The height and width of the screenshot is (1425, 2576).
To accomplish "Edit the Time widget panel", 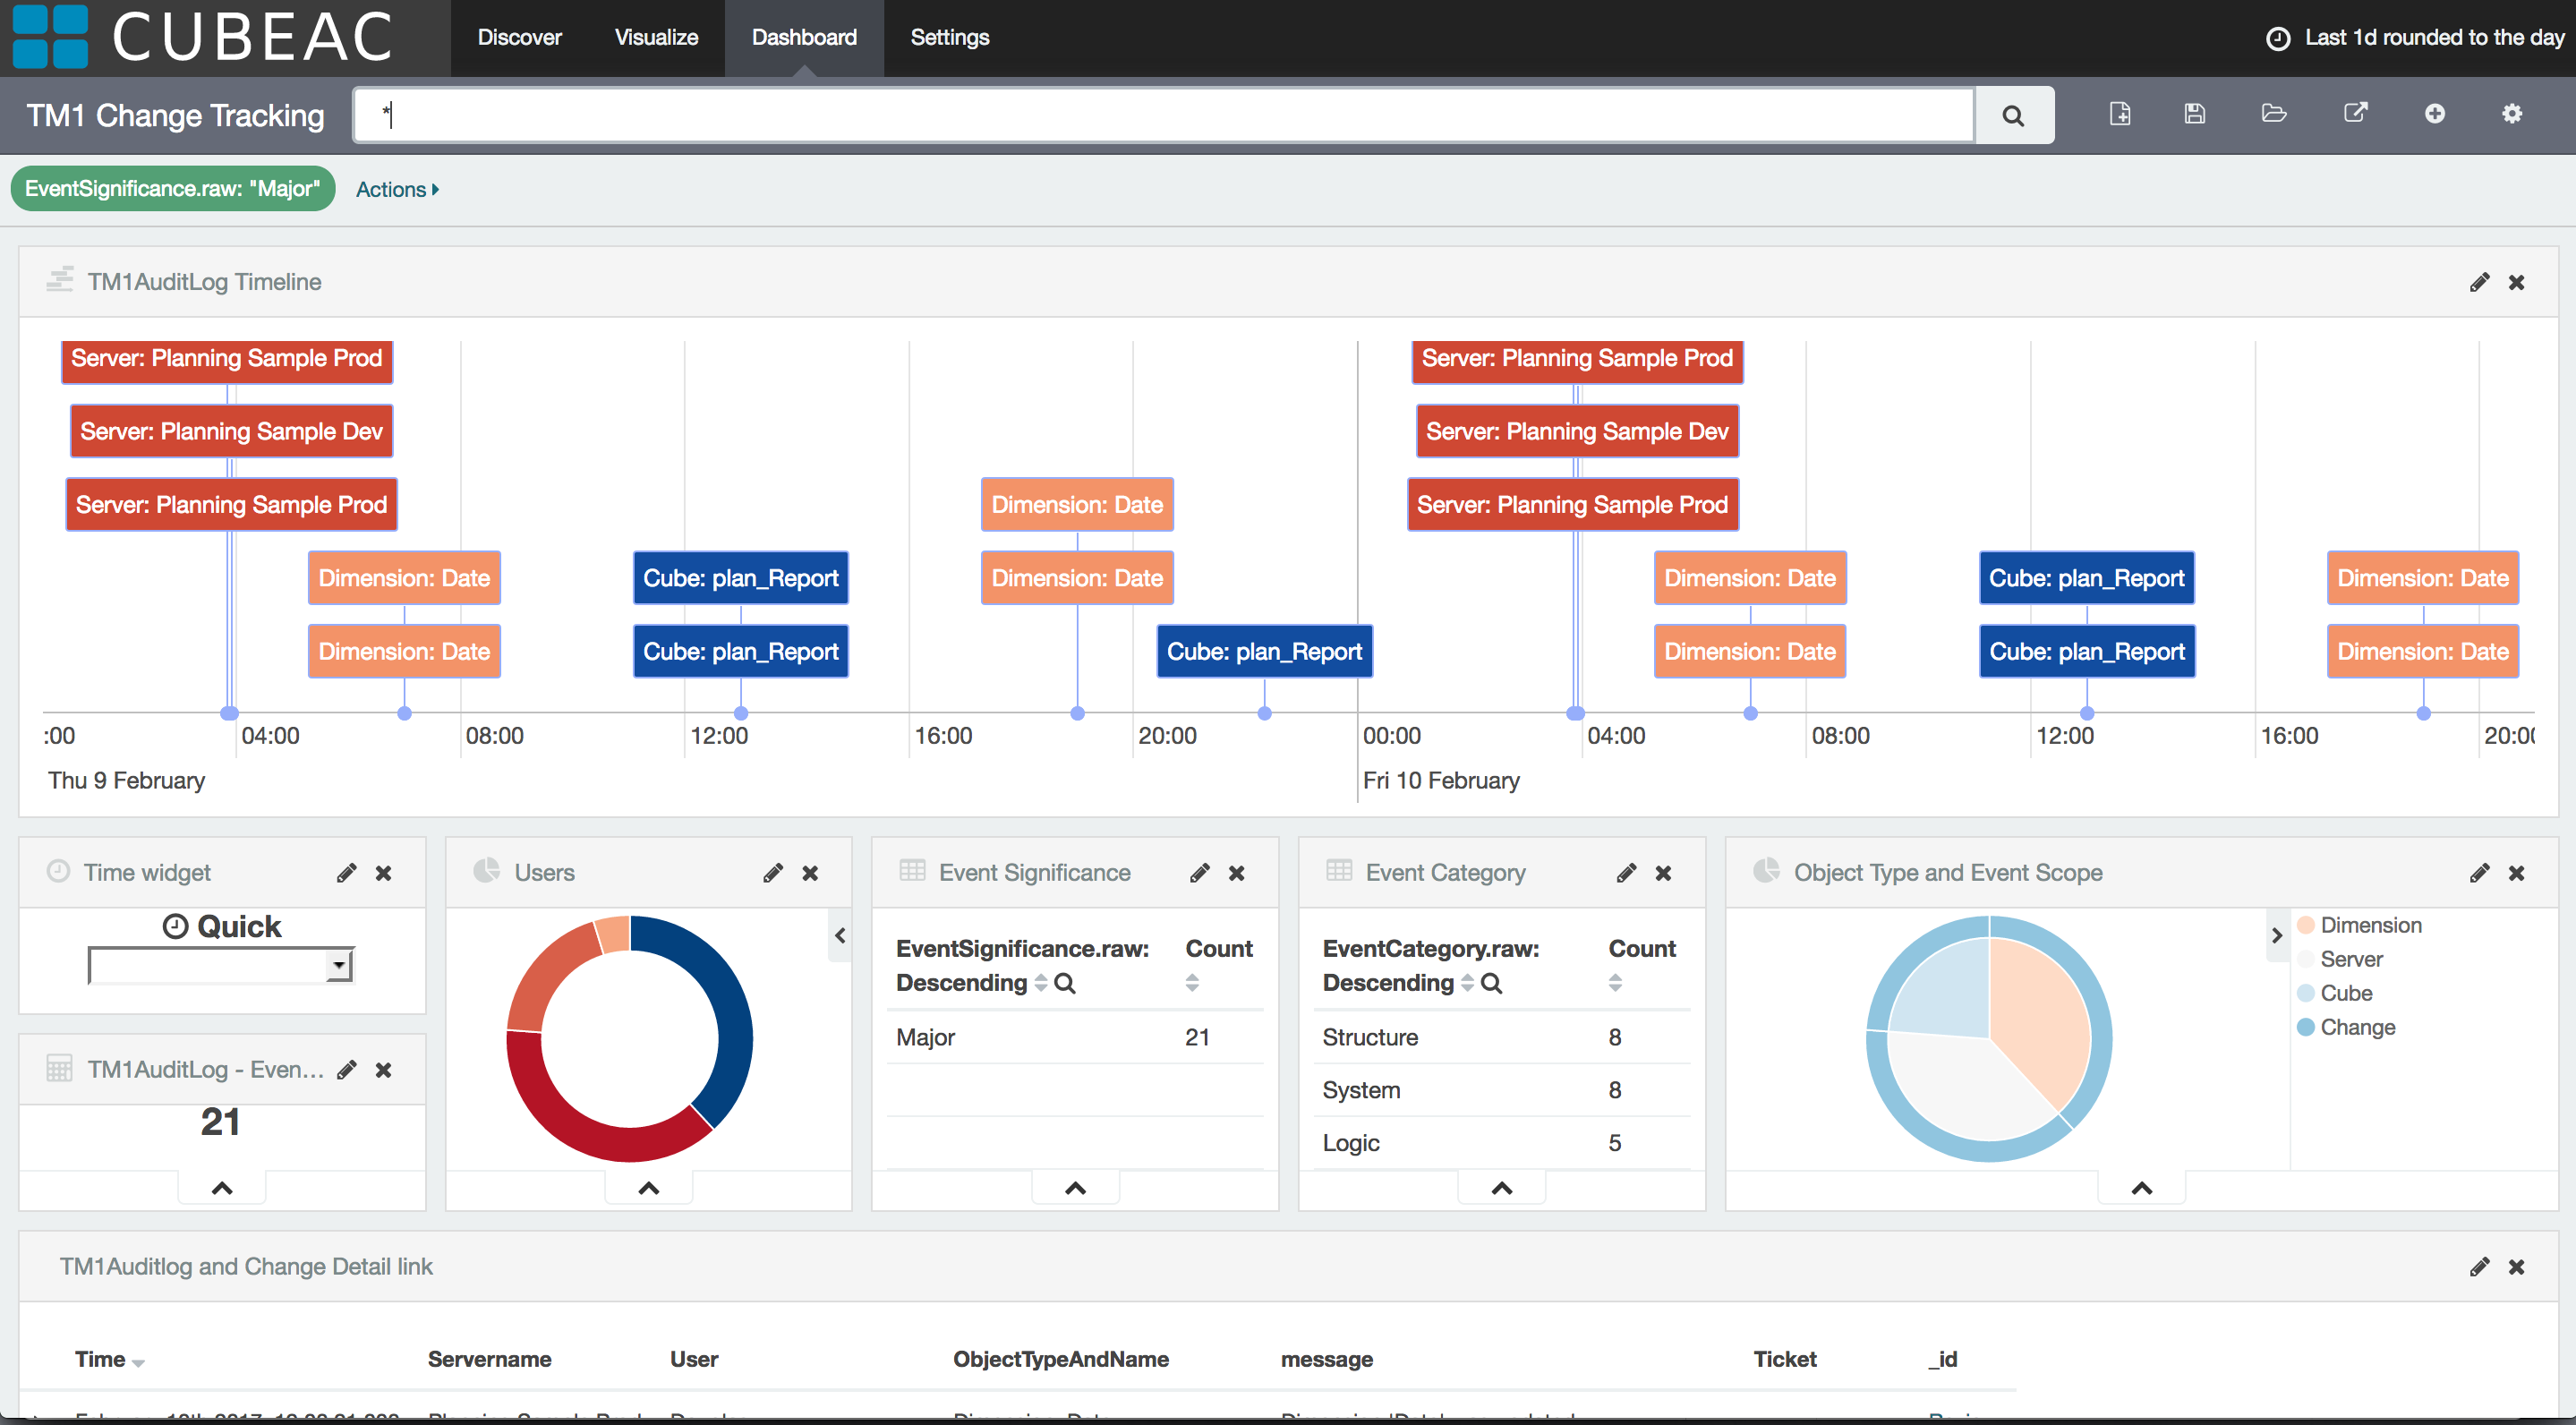I will tap(346, 873).
